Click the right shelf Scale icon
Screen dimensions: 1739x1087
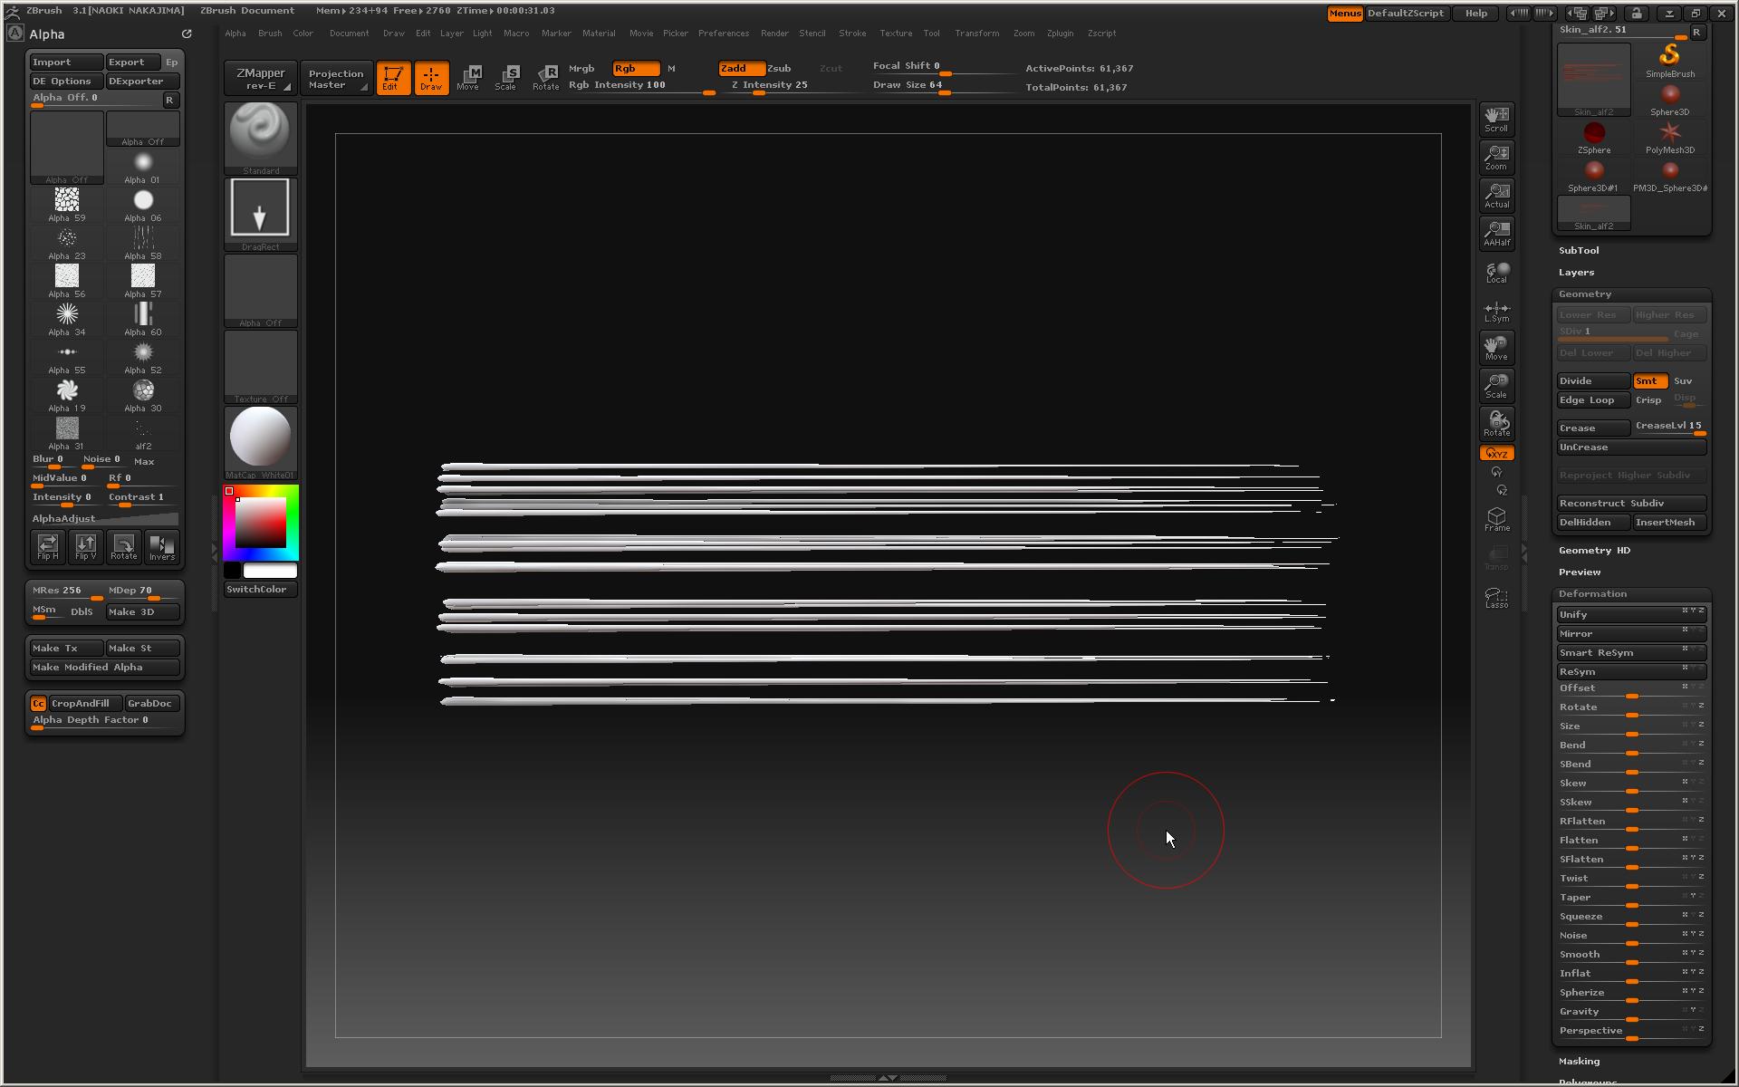[x=1496, y=385]
